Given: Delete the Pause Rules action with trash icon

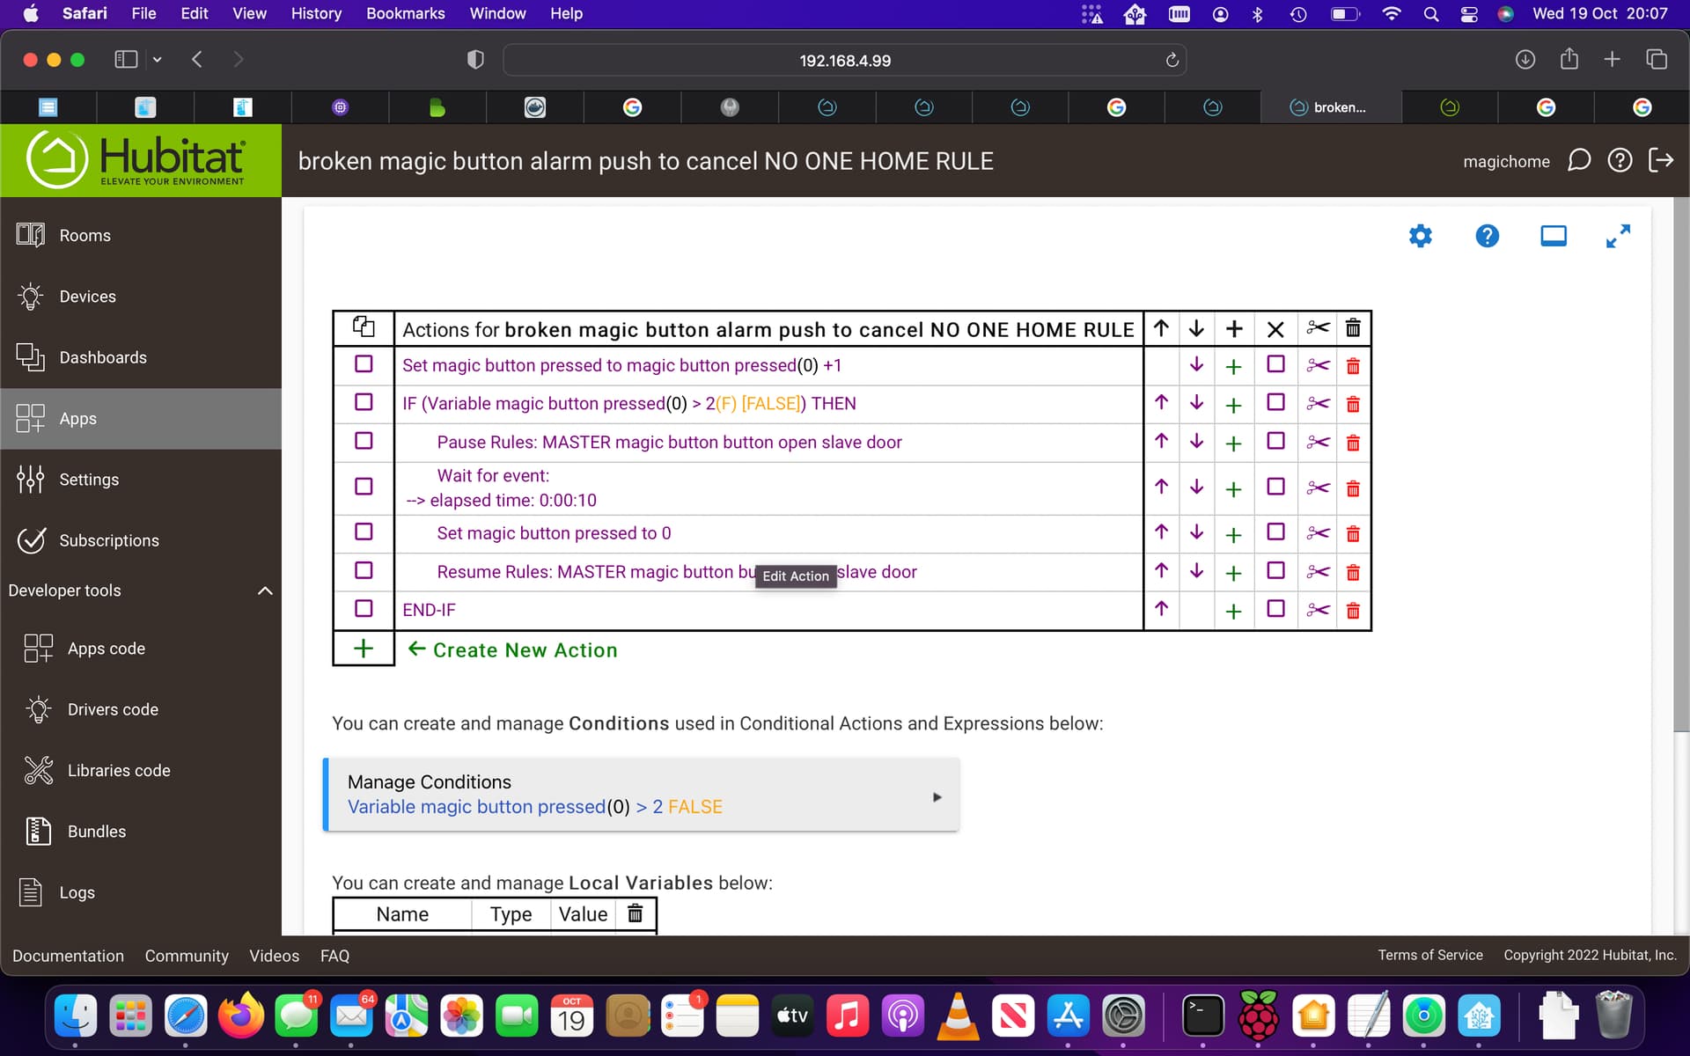Looking at the screenshot, I should pyautogui.click(x=1353, y=443).
